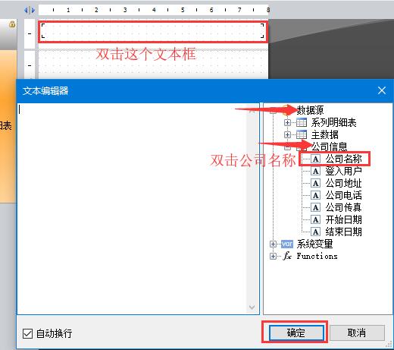Expand the 主数据 tree node
Viewport: 394px width, 350px height.
pos(287,134)
